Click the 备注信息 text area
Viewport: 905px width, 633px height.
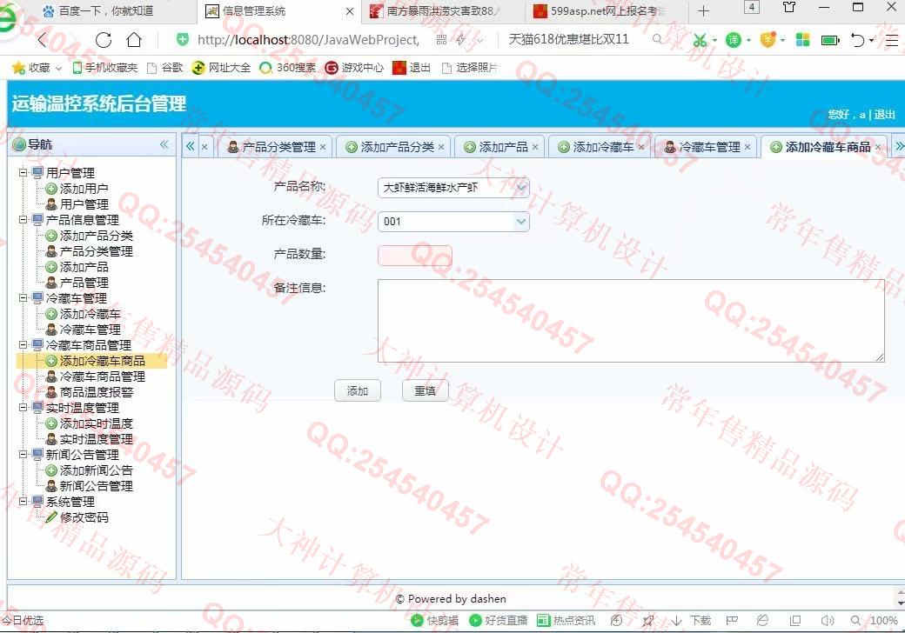(631, 321)
